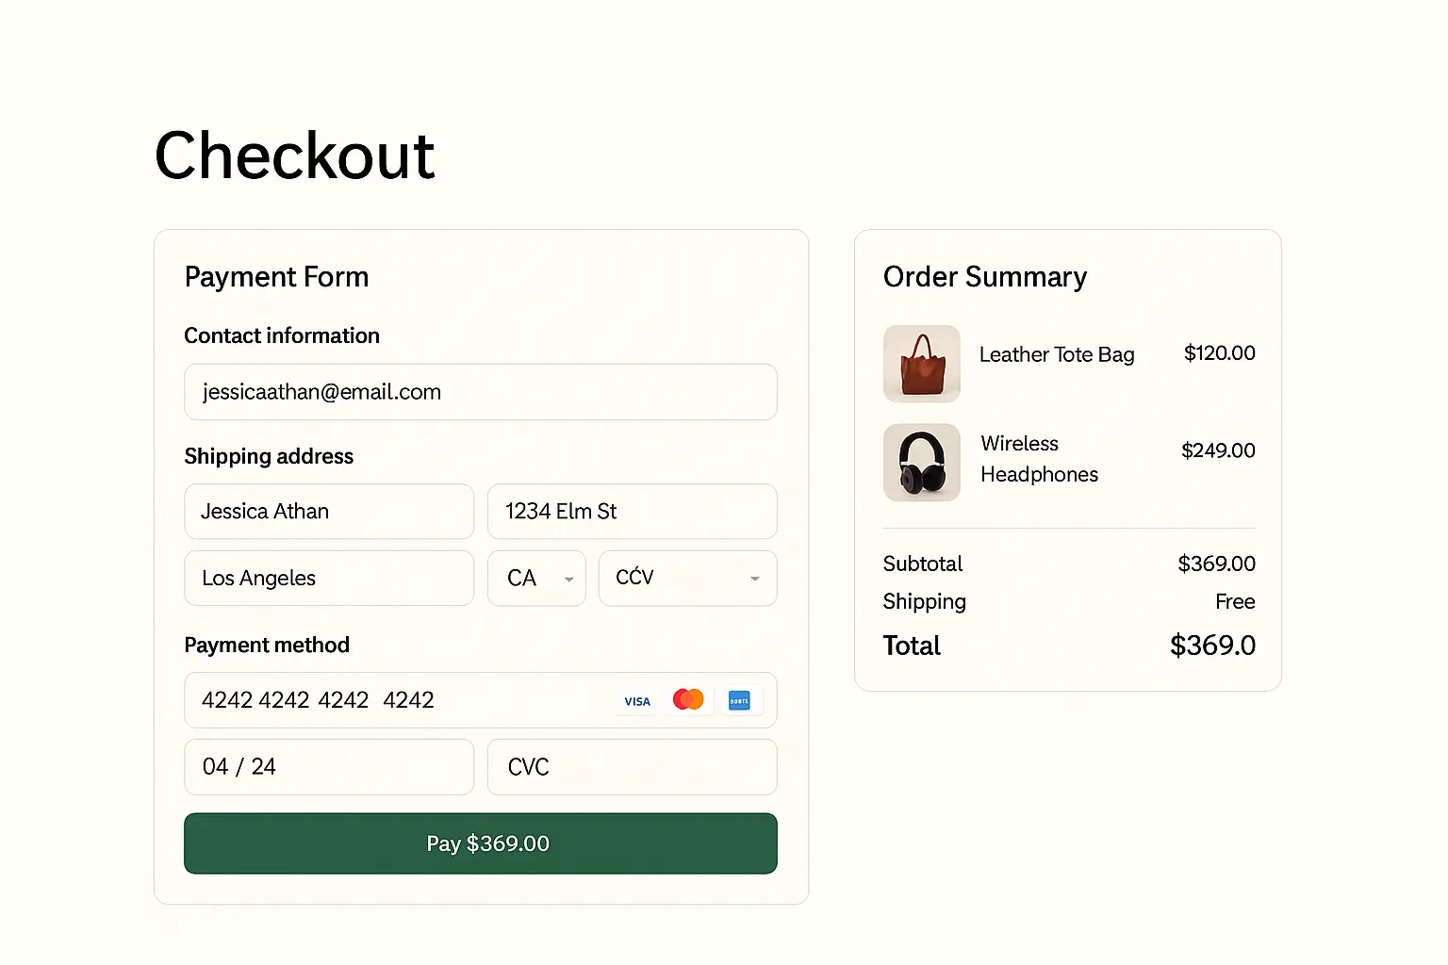Select the Jessica Athan name field

(x=328, y=512)
